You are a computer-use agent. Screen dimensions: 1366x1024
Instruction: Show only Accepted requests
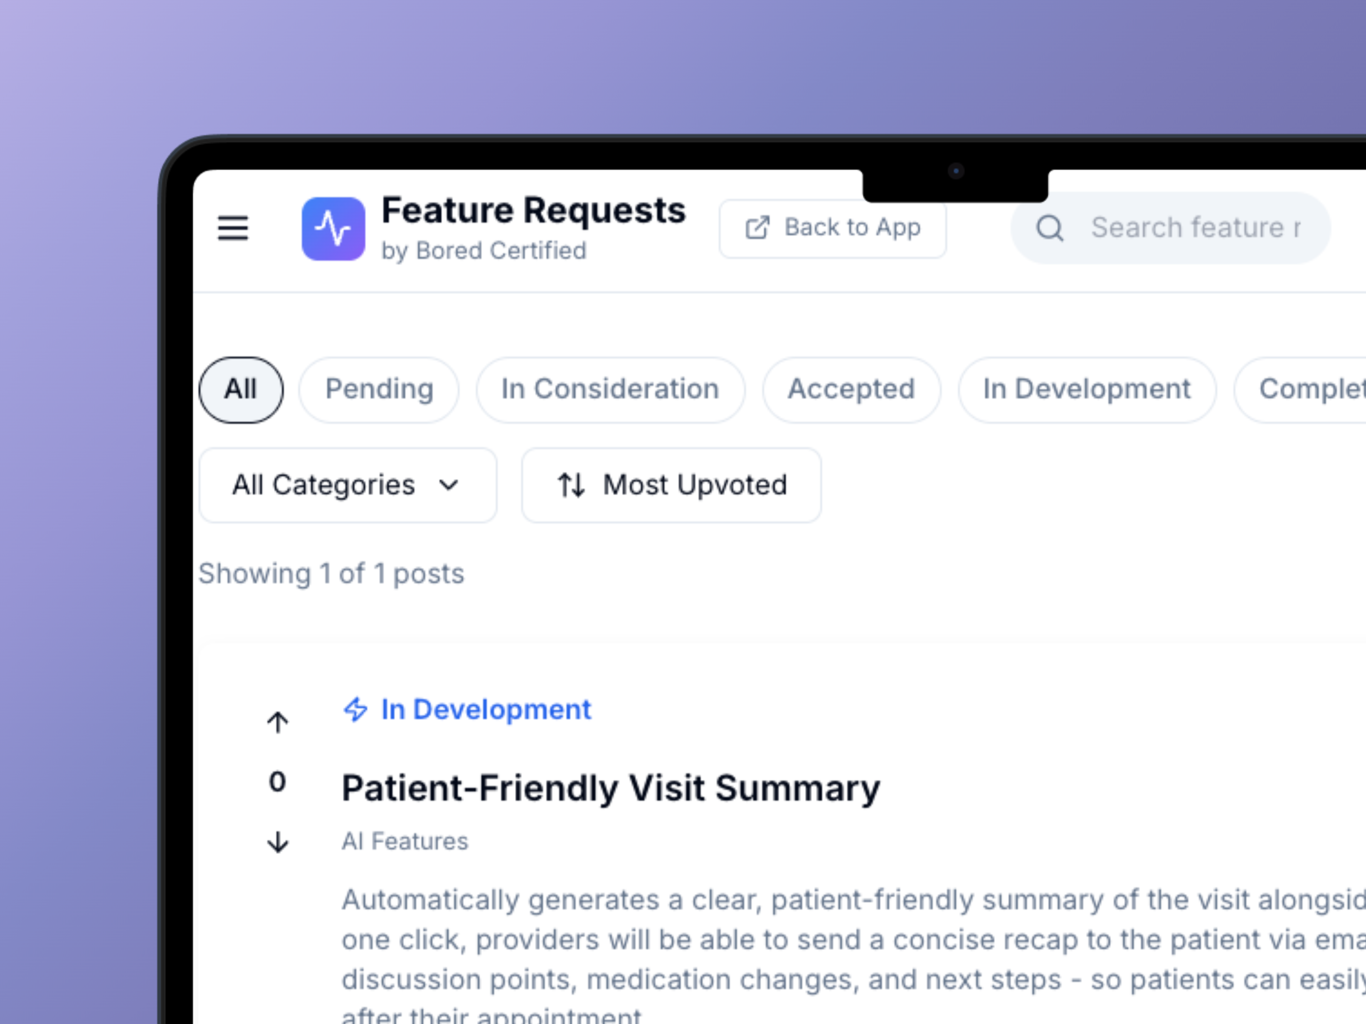coord(851,389)
